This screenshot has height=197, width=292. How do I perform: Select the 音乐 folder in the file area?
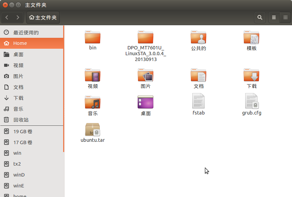coord(93,102)
